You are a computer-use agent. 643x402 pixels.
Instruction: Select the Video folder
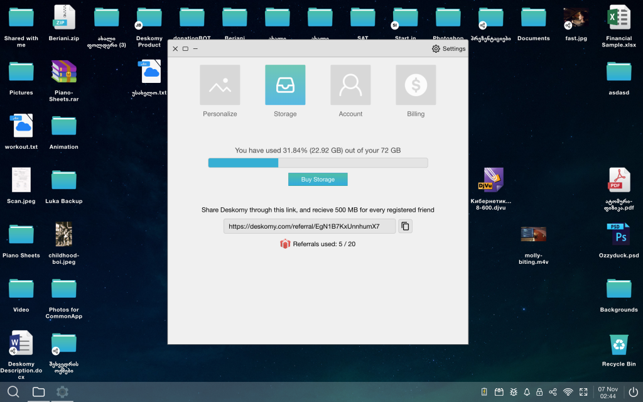click(x=21, y=295)
